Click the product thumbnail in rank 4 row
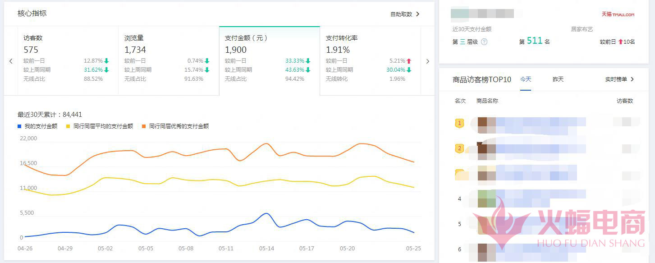 coord(486,198)
